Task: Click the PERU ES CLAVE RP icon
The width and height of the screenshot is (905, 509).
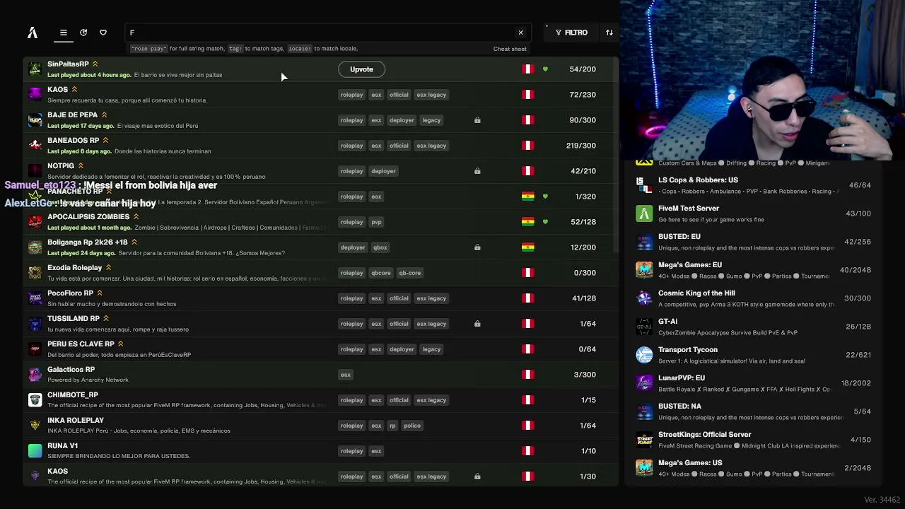Action: [x=35, y=349]
